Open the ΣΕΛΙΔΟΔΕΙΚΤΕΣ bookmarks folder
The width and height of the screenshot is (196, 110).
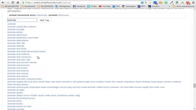click(10, 6)
